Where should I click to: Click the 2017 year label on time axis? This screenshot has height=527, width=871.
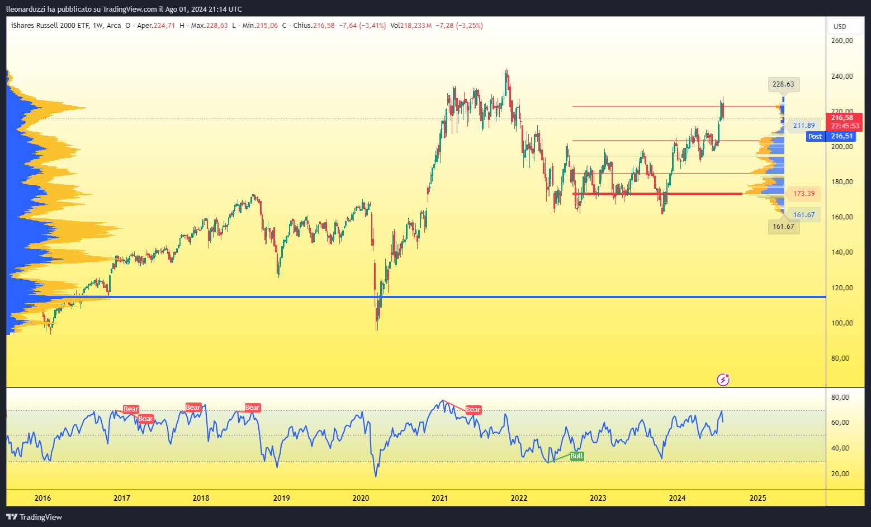[122, 498]
